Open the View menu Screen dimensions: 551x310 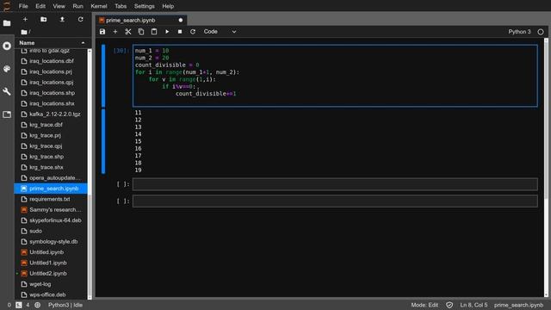tap(59, 6)
